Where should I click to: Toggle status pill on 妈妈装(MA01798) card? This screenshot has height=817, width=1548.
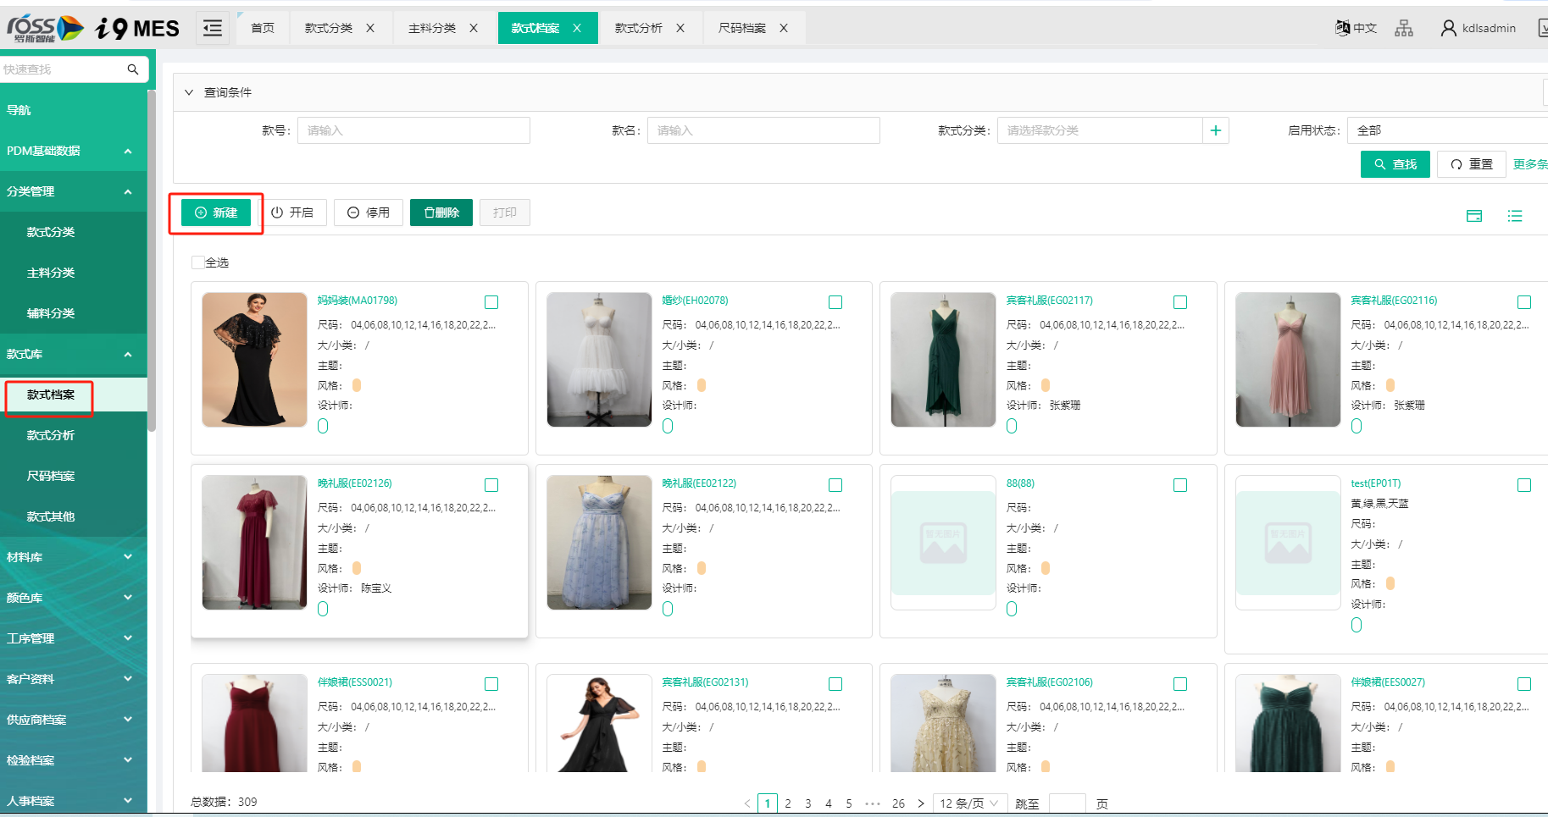[x=323, y=426]
